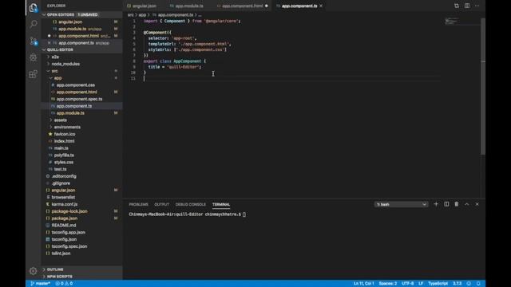Click the master branch indicator
The width and height of the screenshot is (511, 287).
pos(41,284)
